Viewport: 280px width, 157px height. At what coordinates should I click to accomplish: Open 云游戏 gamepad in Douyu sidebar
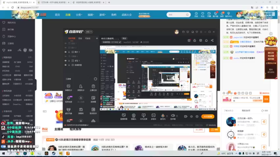pyautogui.click(x=8, y=43)
